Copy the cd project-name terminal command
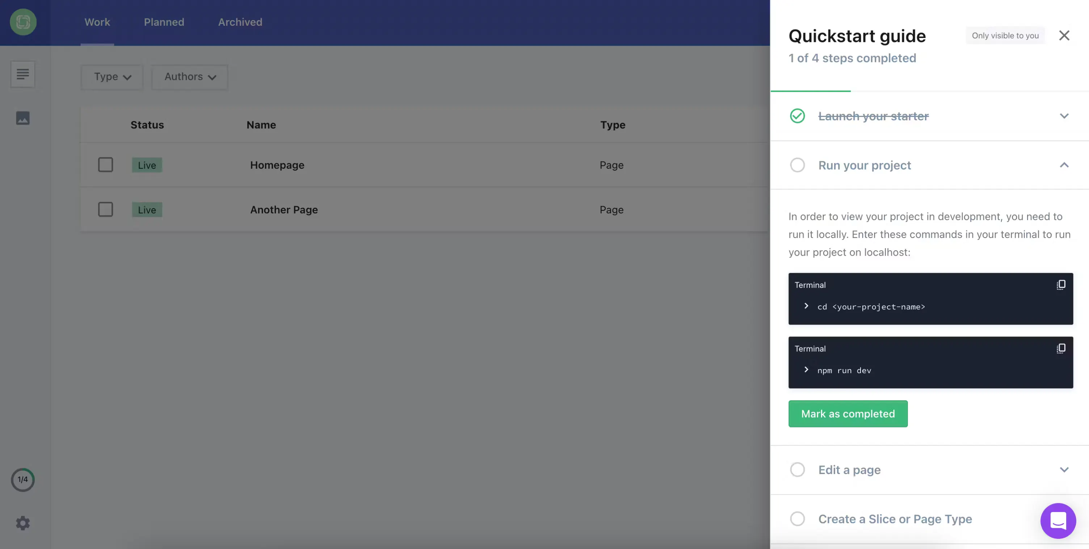Viewport: 1089px width, 549px height. coord(1061,285)
